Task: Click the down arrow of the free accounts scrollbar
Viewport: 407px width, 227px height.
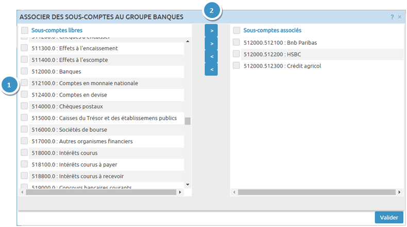Action: coord(188,184)
